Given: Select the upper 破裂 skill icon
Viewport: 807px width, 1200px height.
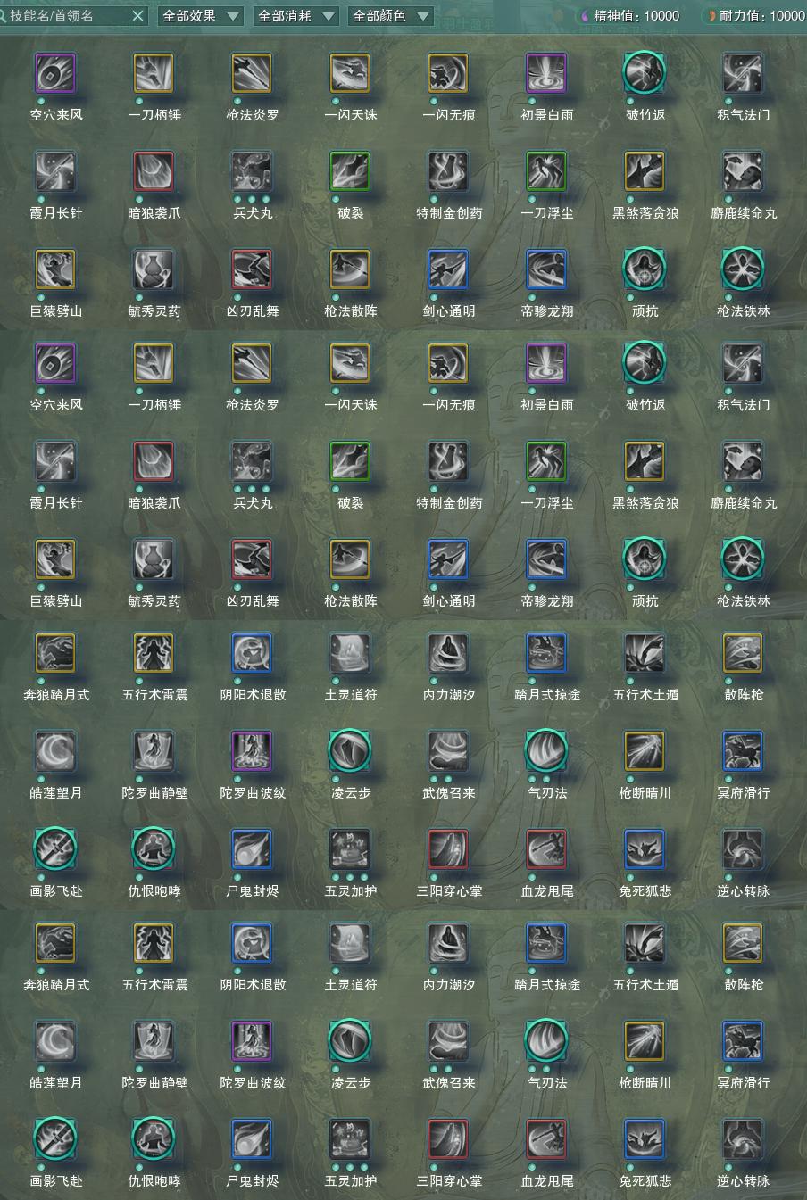Looking at the screenshot, I should tap(350, 171).
